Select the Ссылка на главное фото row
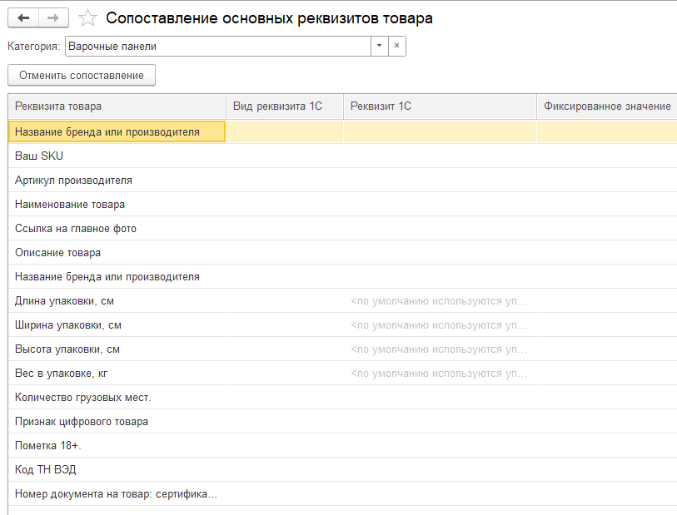 343,228
